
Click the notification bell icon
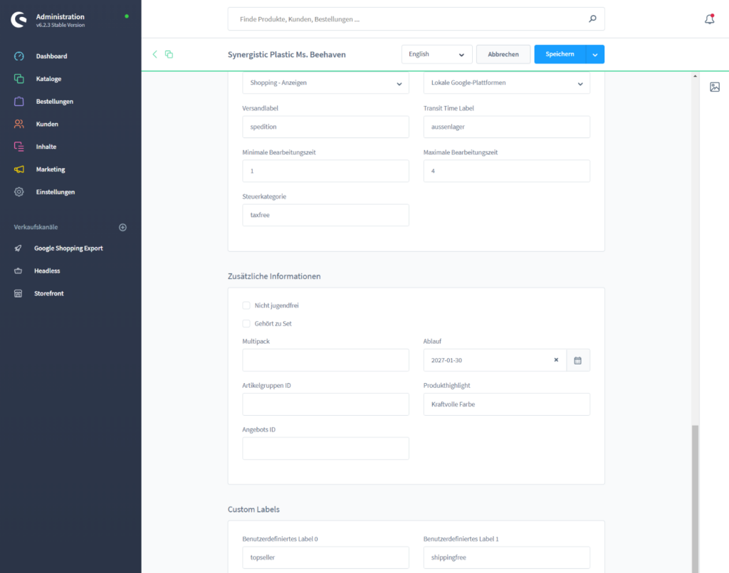tap(709, 19)
